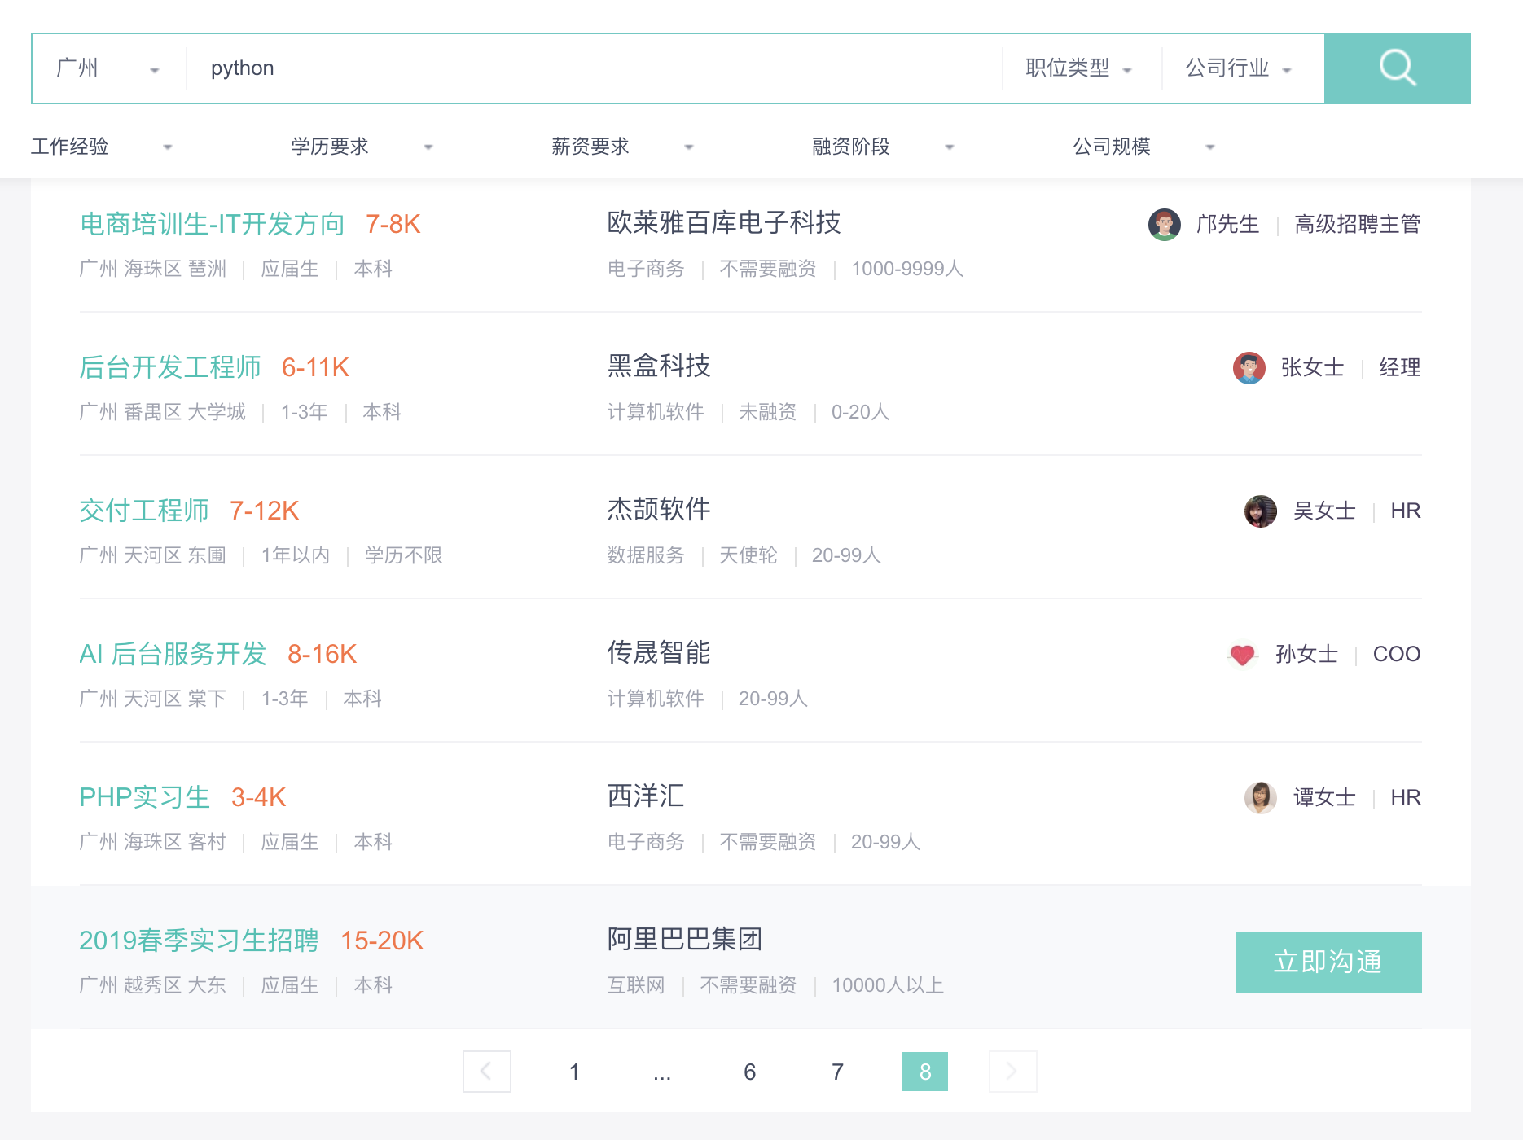Viewport: 1523px width, 1140px height.
Task: Click location 广州 越秀区 大东
Action: [153, 985]
